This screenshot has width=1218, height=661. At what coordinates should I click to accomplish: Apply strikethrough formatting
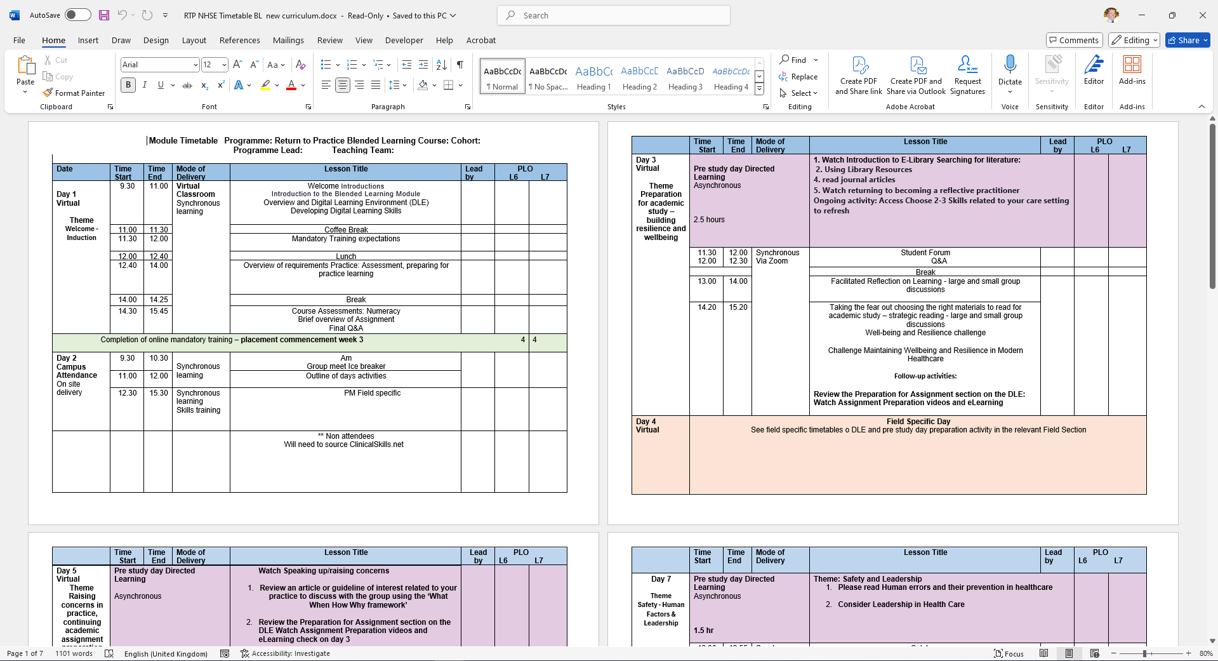[x=187, y=85]
